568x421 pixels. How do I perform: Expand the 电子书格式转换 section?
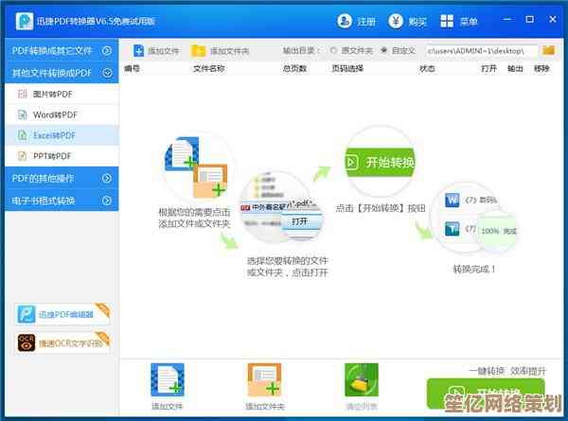pos(107,200)
